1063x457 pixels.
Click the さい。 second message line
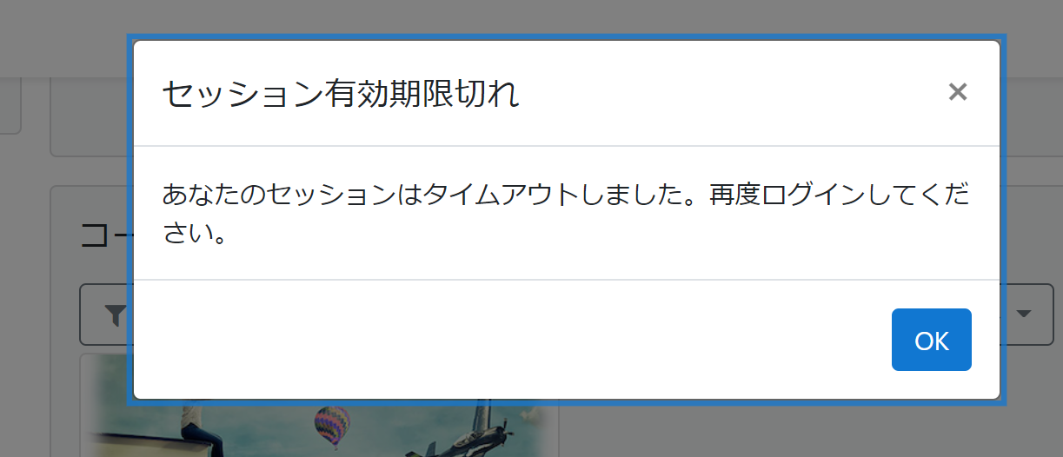(x=195, y=234)
